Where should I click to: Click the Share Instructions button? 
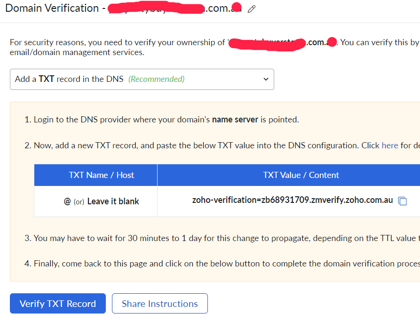[160, 304]
